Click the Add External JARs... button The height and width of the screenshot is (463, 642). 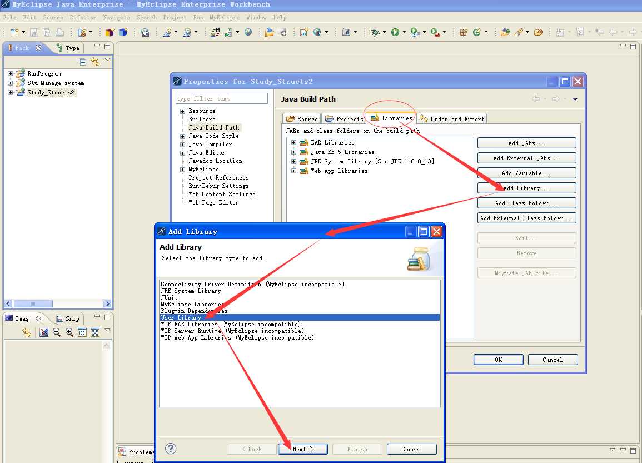tap(526, 158)
